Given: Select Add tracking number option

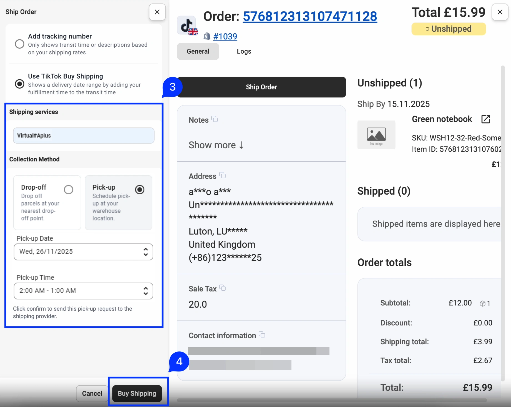Looking at the screenshot, I should (19, 44).
